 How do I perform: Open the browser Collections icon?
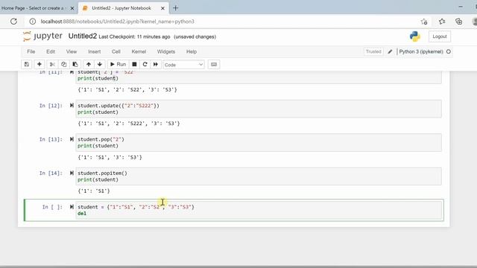pos(459,22)
